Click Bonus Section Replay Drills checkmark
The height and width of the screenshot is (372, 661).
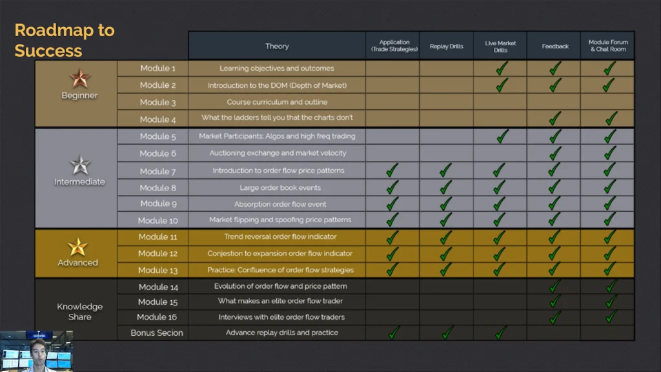pyautogui.click(x=447, y=333)
